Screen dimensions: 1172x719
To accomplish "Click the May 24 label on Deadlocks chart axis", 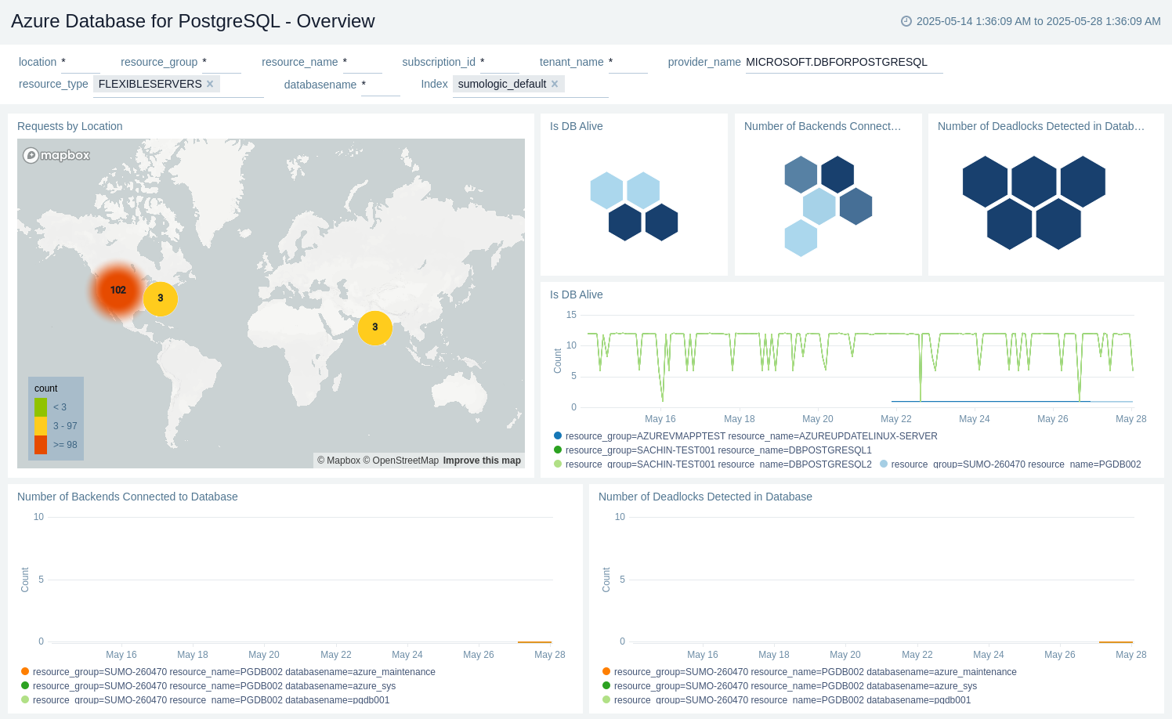I will coord(989,655).
